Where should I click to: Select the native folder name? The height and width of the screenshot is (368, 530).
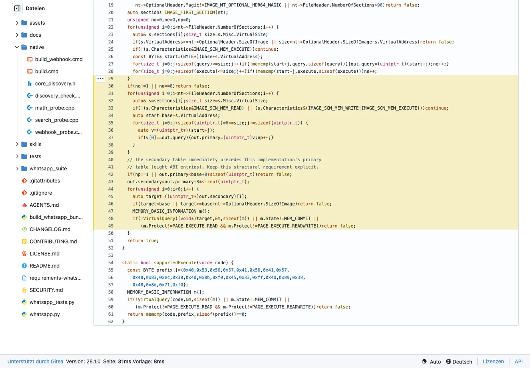tap(37, 47)
